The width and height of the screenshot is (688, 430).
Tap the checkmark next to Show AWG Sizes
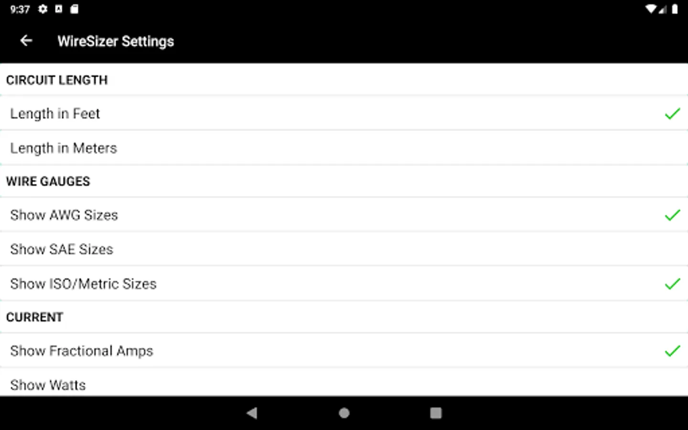click(672, 215)
